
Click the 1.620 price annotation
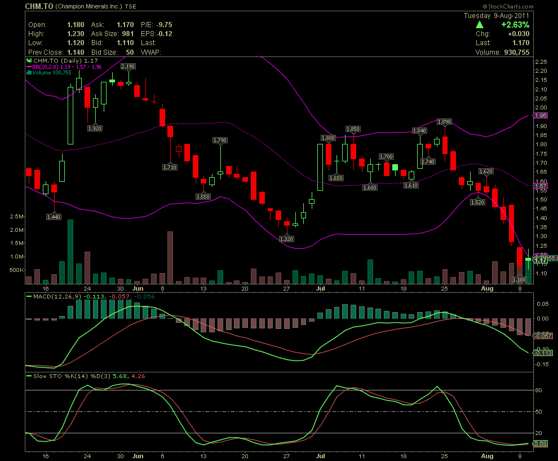coord(486,172)
